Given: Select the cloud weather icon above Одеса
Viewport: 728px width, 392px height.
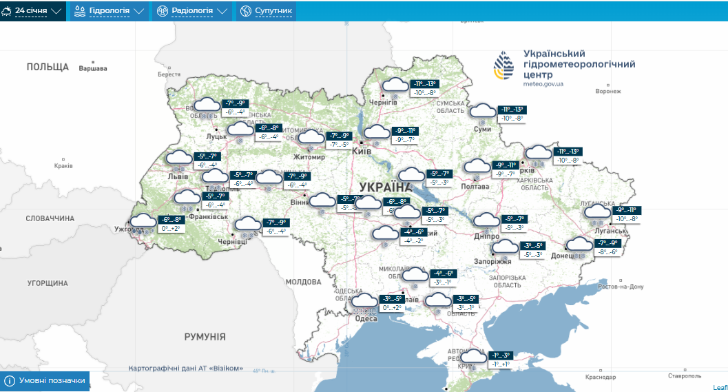Looking at the screenshot, I should pos(365,301).
